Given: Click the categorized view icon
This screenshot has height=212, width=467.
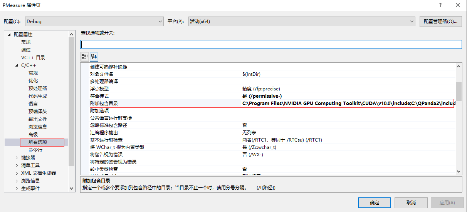Looking at the screenshot, I should pyautogui.click(x=85, y=57).
